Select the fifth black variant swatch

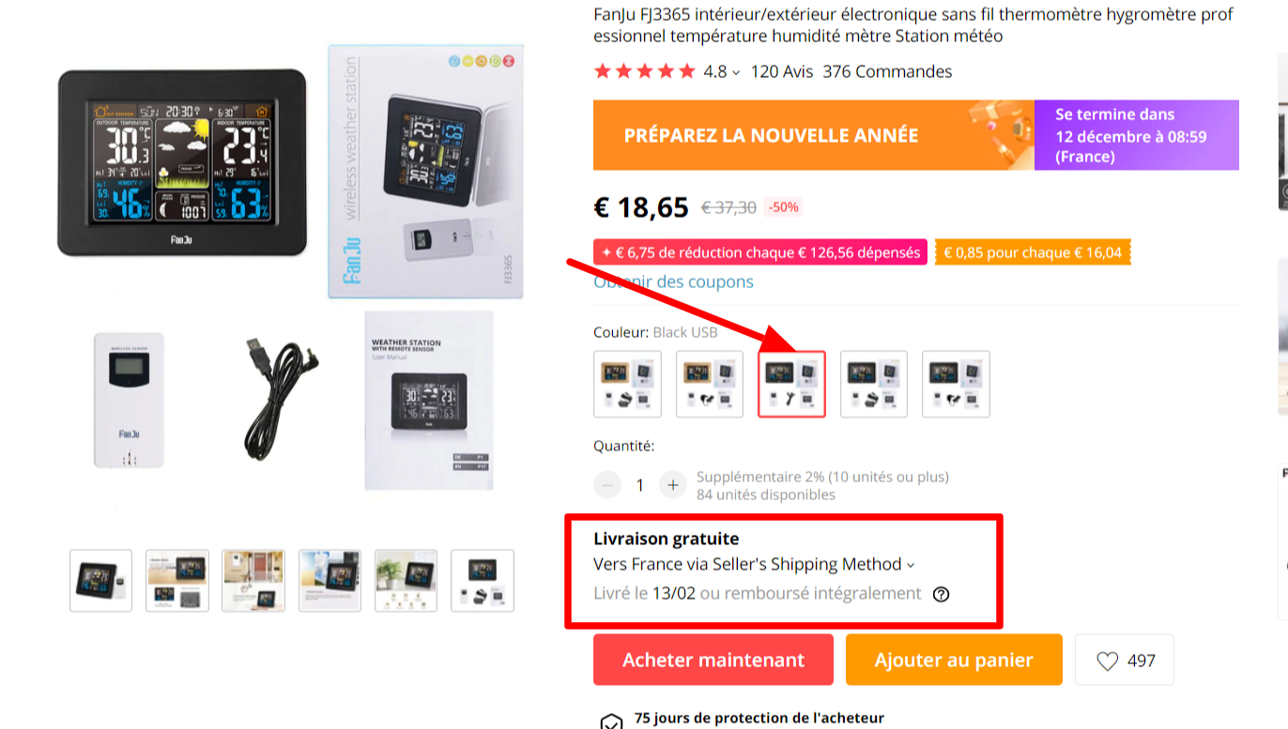[x=956, y=384]
